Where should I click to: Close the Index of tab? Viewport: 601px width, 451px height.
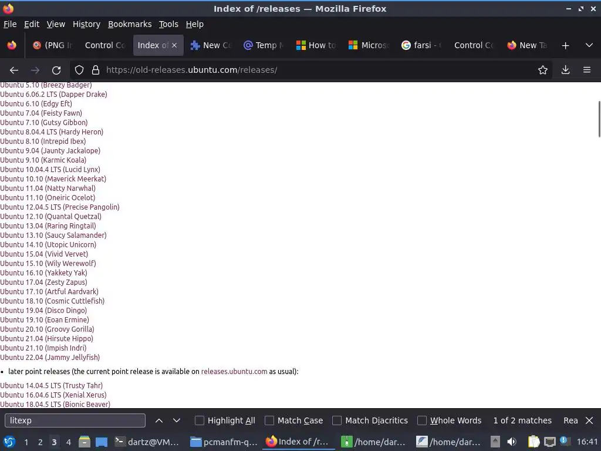[174, 45]
